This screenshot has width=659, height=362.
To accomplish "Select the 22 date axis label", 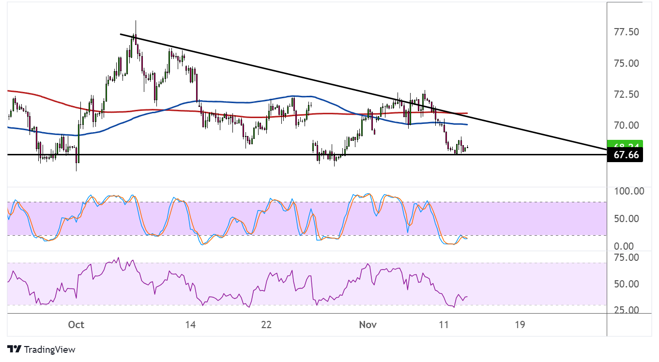I will click(266, 324).
